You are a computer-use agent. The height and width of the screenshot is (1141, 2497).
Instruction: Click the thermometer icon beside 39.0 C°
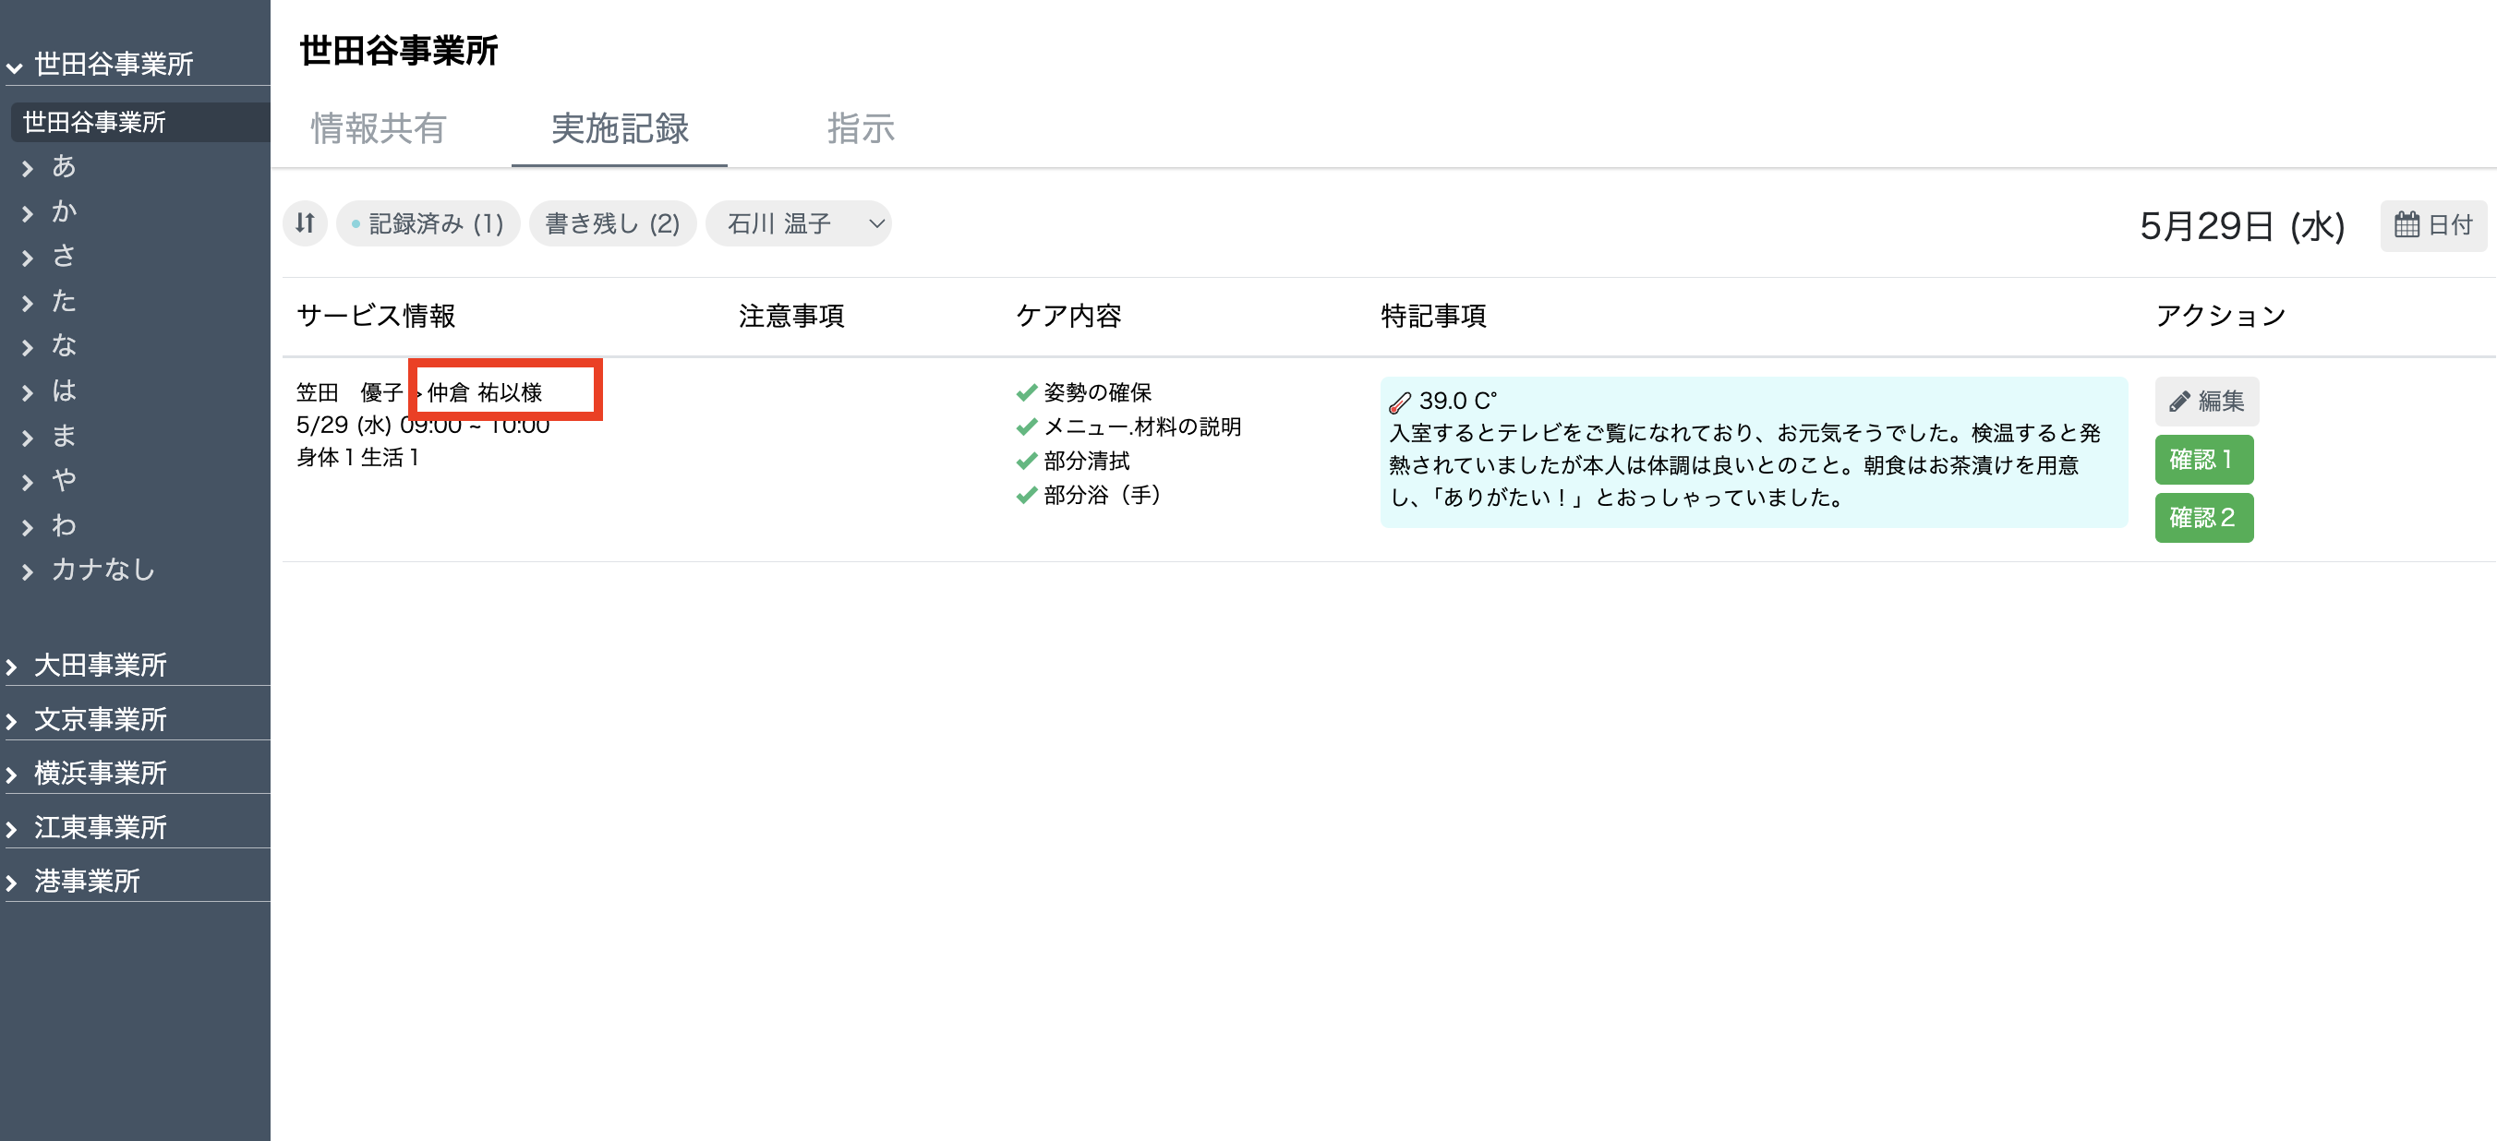point(1400,400)
